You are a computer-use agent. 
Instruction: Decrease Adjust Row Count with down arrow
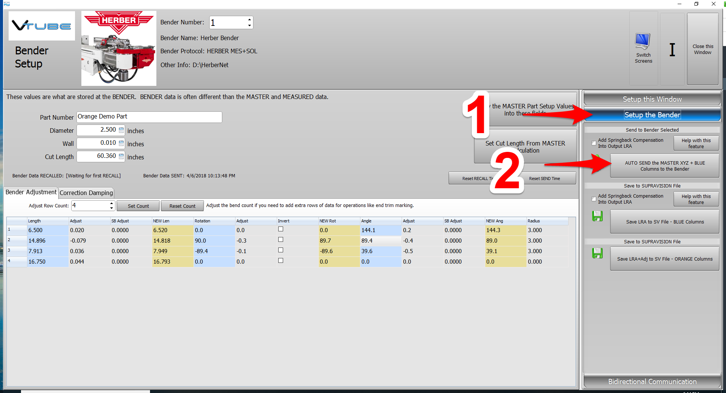(111, 208)
